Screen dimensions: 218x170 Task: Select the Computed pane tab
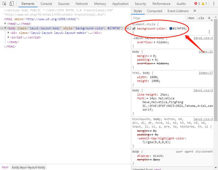tap(155, 11)
